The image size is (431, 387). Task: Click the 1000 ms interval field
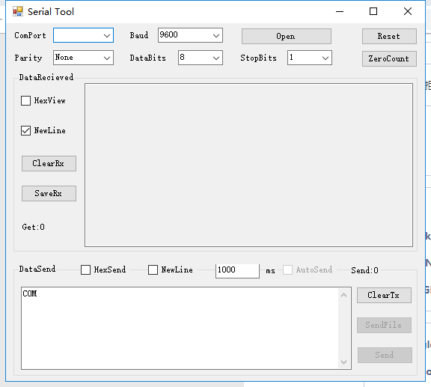(x=237, y=271)
